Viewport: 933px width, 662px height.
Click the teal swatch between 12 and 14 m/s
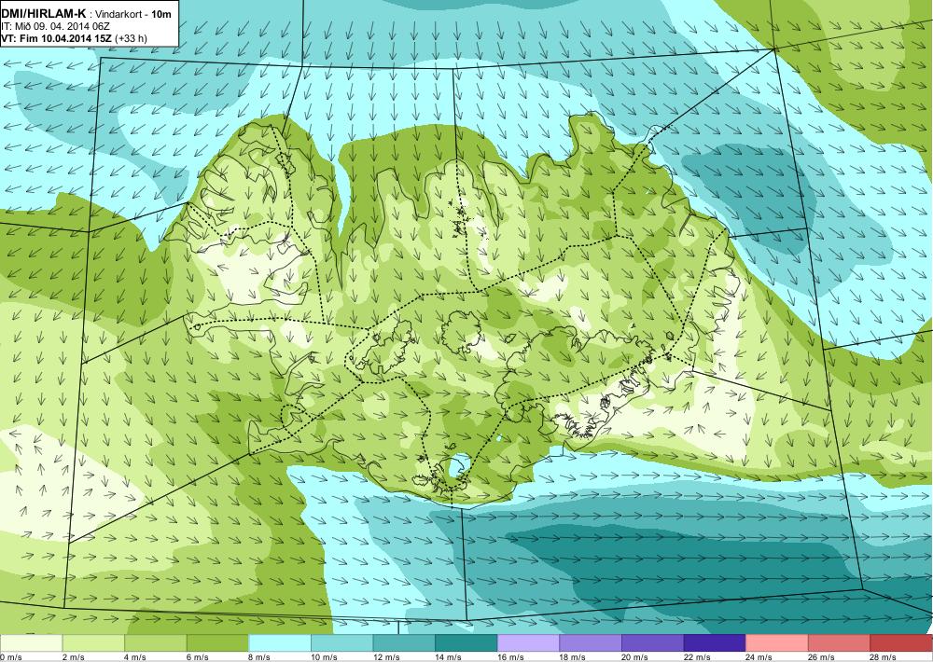404,643
